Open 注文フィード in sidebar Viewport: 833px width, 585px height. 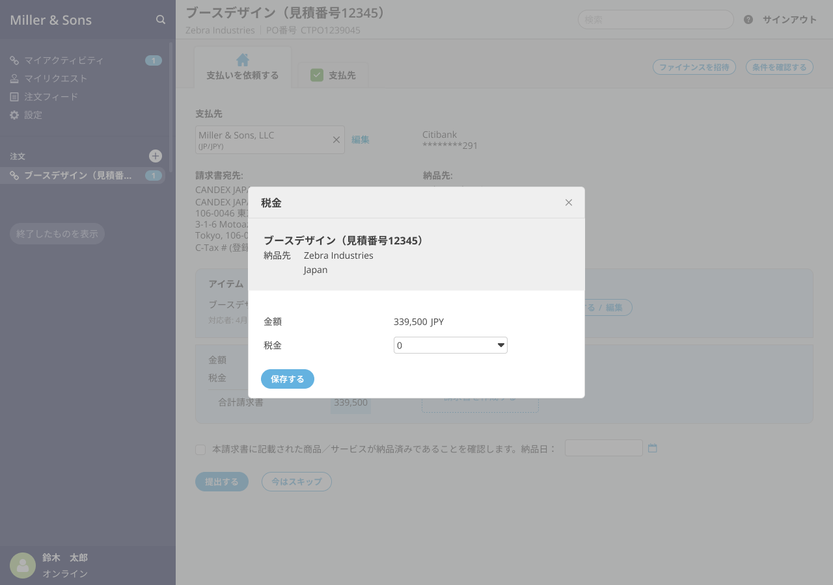[51, 97]
